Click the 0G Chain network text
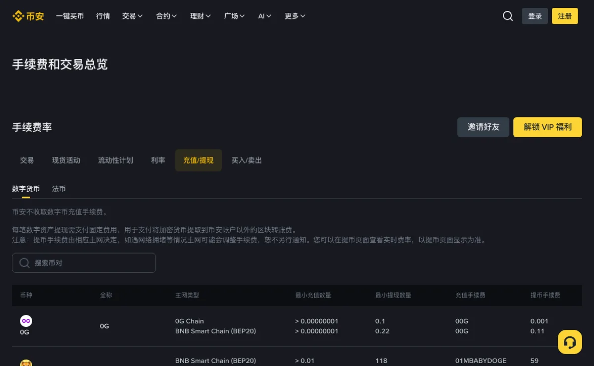The image size is (594, 366). [190, 321]
